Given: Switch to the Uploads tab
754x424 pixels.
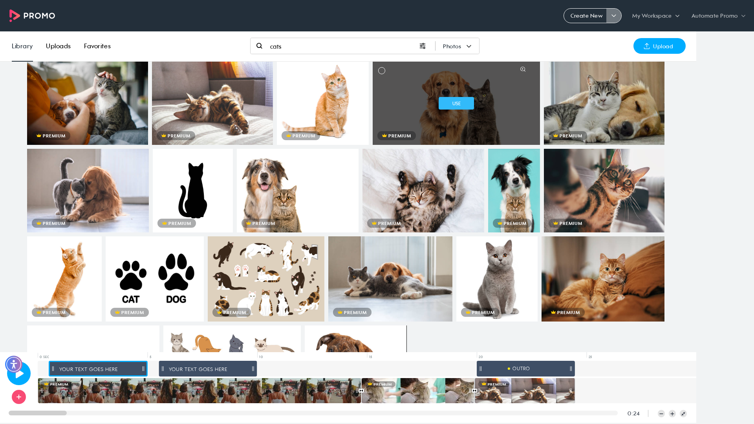Looking at the screenshot, I should [x=58, y=46].
